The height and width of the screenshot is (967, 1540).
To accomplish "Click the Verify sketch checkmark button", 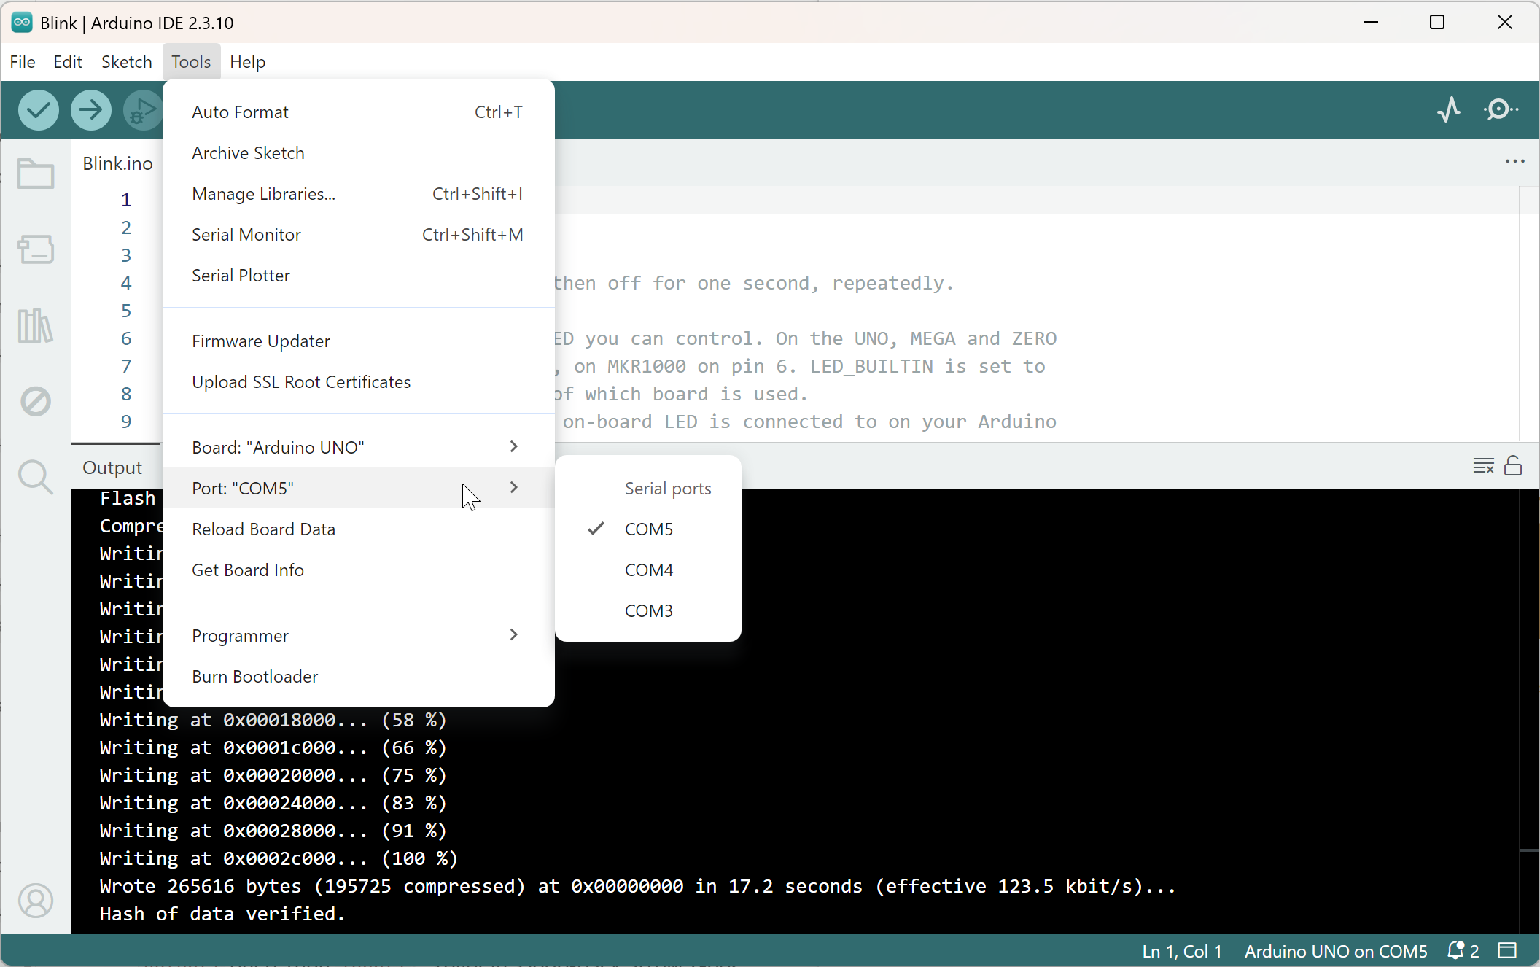I will click(39, 110).
